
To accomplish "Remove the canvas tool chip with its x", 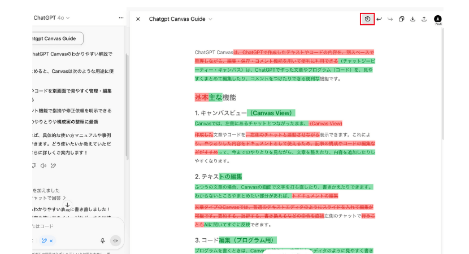I will pos(51,241).
